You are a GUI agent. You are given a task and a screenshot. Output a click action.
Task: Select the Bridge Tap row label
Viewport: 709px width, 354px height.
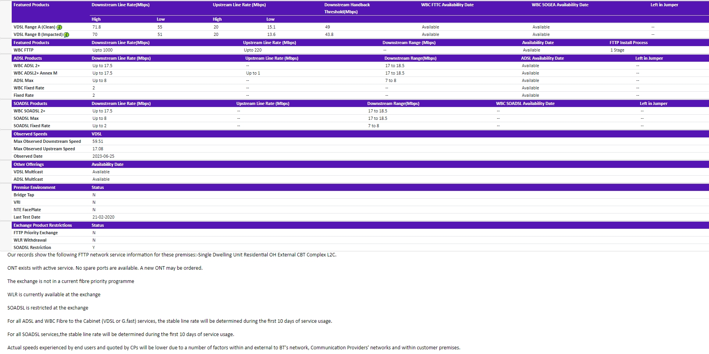click(24, 195)
